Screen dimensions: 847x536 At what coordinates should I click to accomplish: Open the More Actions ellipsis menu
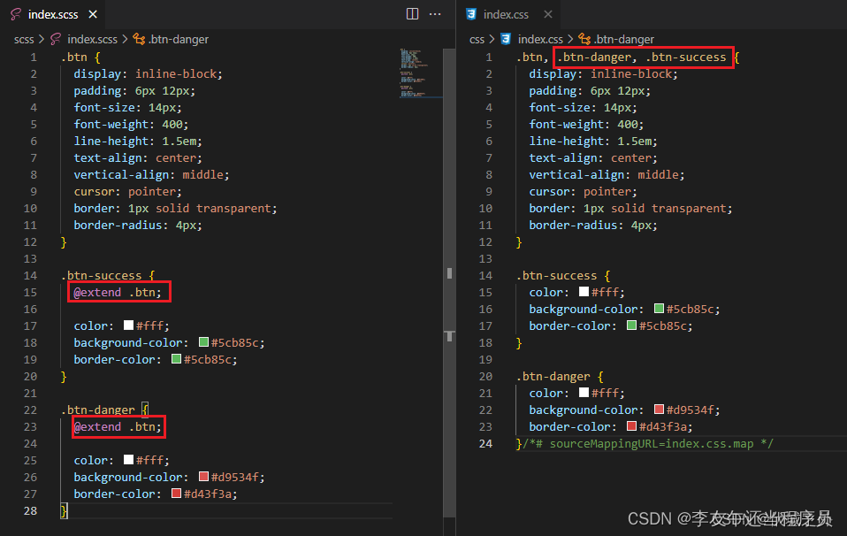coord(435,13)
